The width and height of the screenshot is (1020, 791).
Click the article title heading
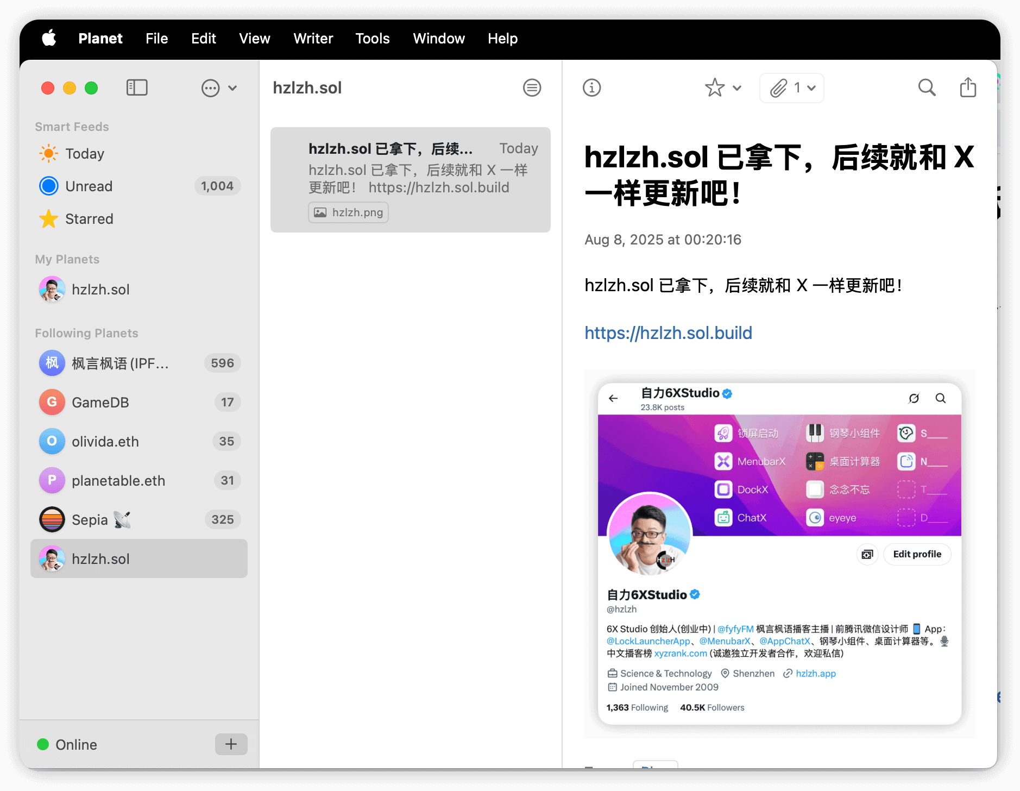point(779,175)
